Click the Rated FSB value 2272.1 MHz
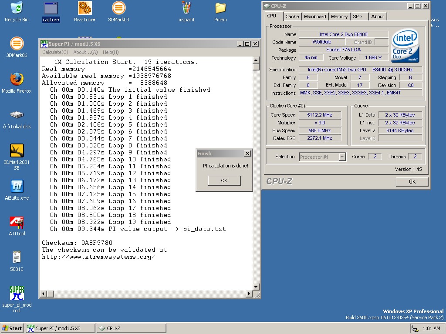446x334 pixels. tap(319, 138)
